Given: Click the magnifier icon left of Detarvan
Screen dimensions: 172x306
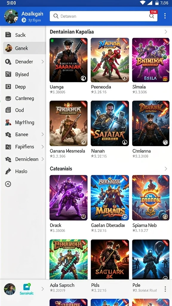Looking at the screenshot, I should 56,16.
